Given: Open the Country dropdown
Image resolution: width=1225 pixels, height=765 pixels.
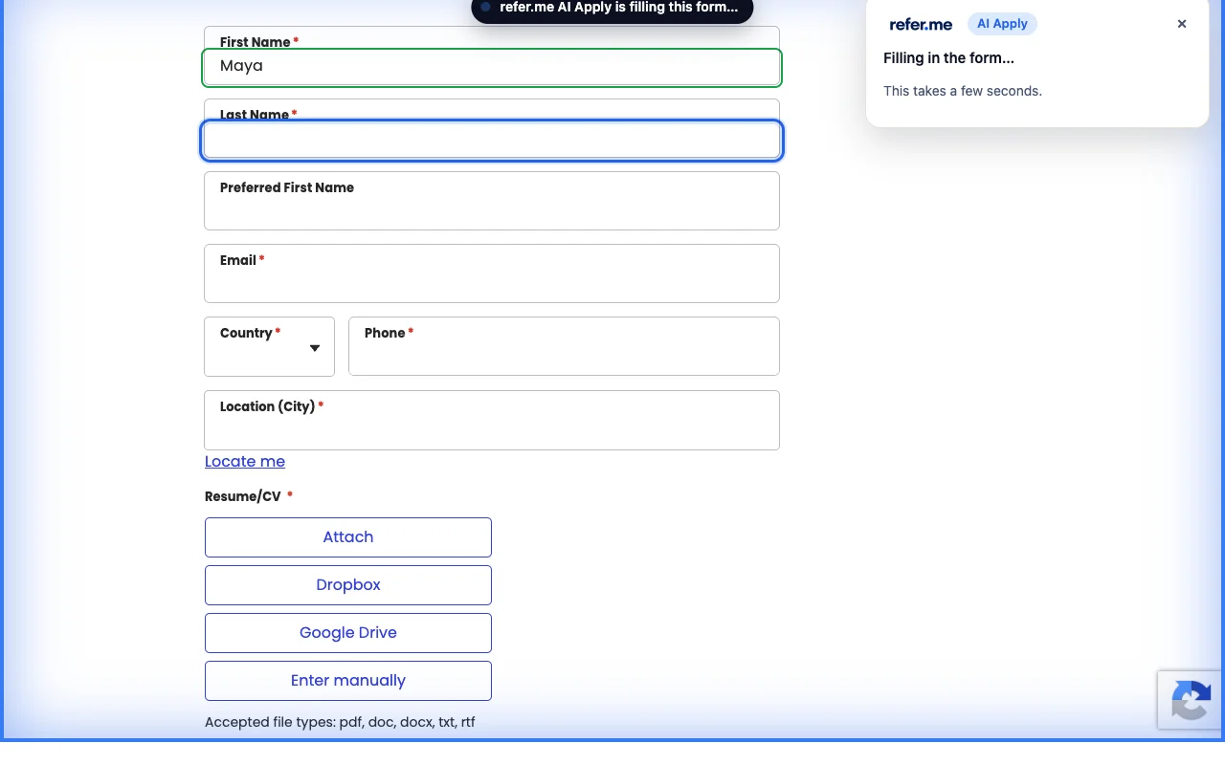Looking at the screenshot, I should tap(270, 346).
